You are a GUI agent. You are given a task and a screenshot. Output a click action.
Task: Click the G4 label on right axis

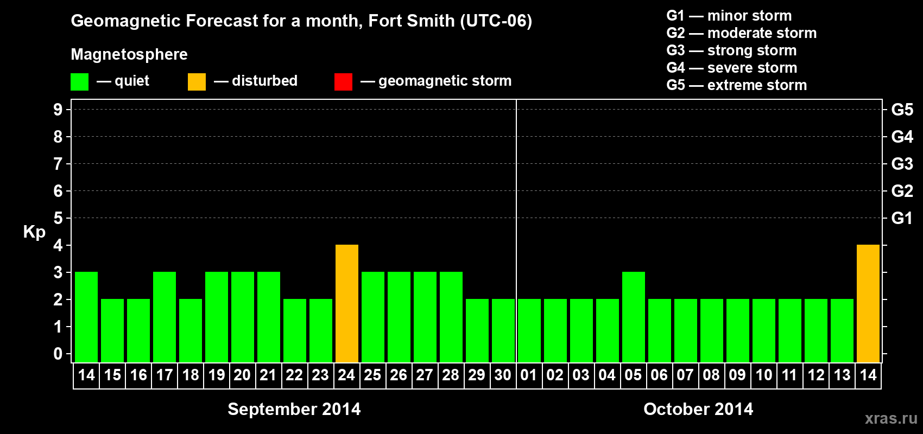tap(902, 137)
